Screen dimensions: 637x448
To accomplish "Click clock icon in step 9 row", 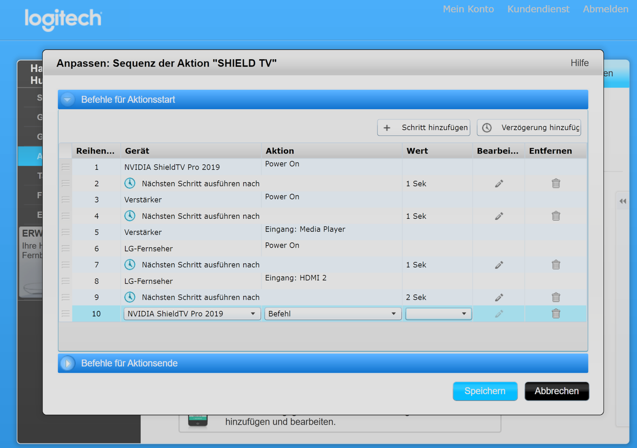I will 130,297.
